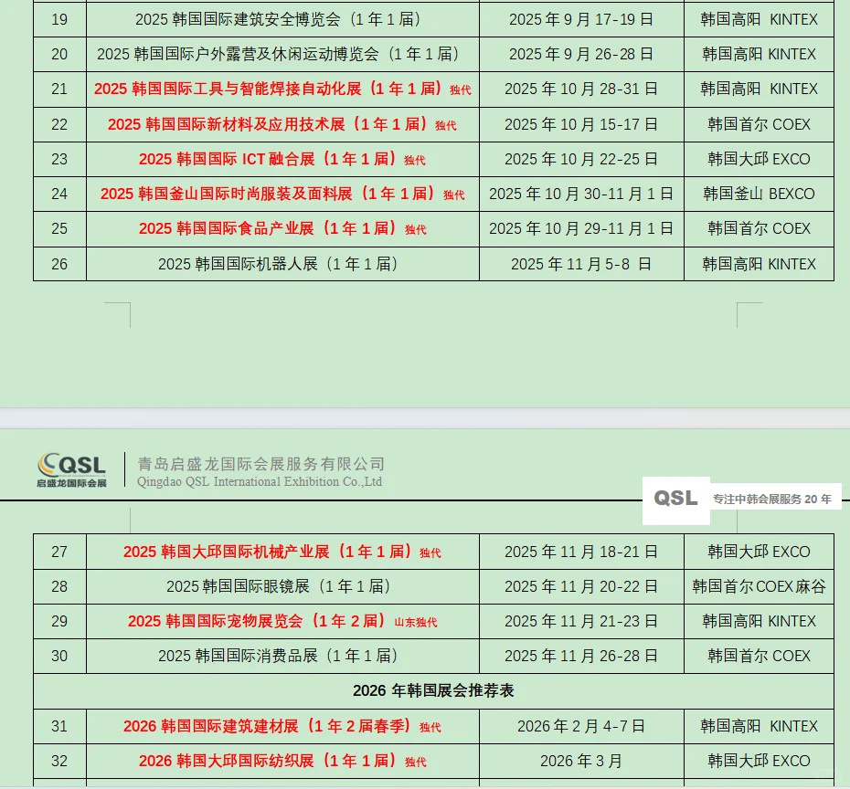Click date cell '2025 年 11 月 18-21 日'
This screenshot has height=789, width=850.
point(581,552)
